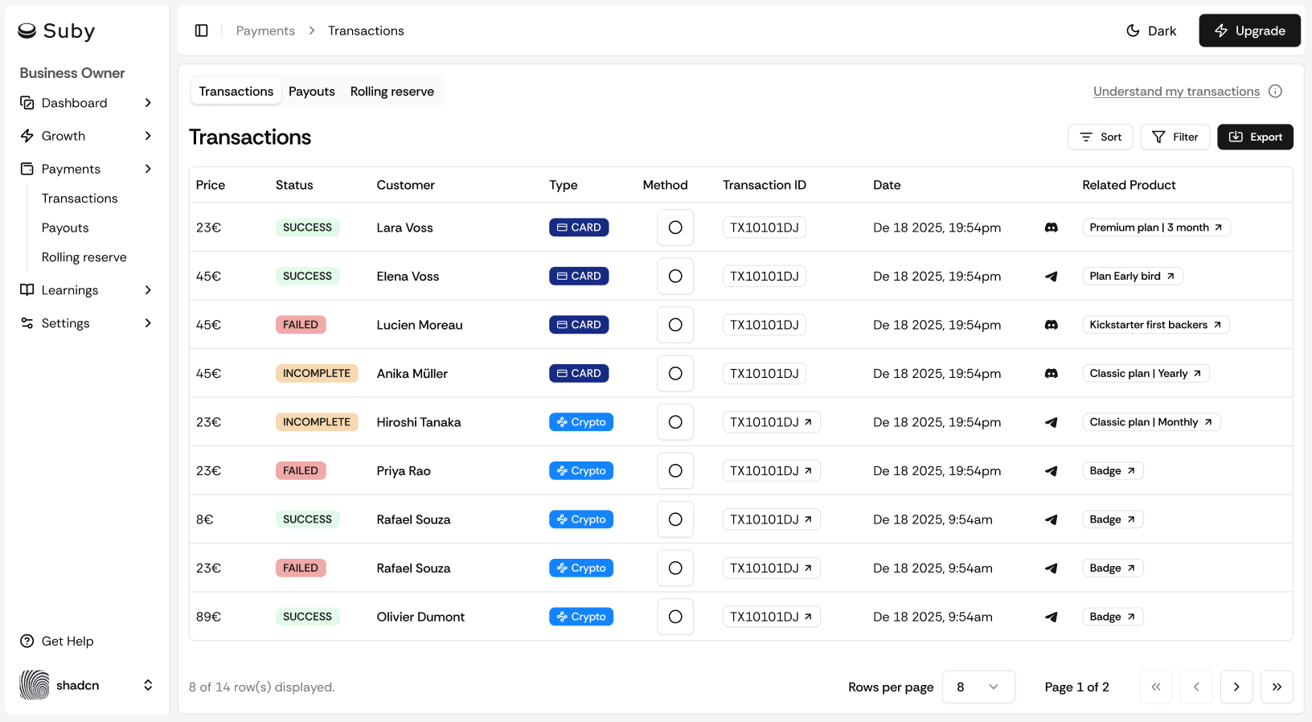Click the Suby logo

coord(56,31)
